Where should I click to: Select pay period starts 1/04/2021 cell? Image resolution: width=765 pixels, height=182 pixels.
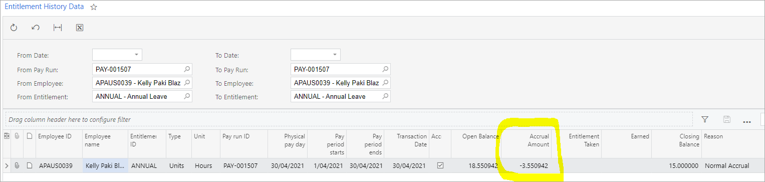327,165
